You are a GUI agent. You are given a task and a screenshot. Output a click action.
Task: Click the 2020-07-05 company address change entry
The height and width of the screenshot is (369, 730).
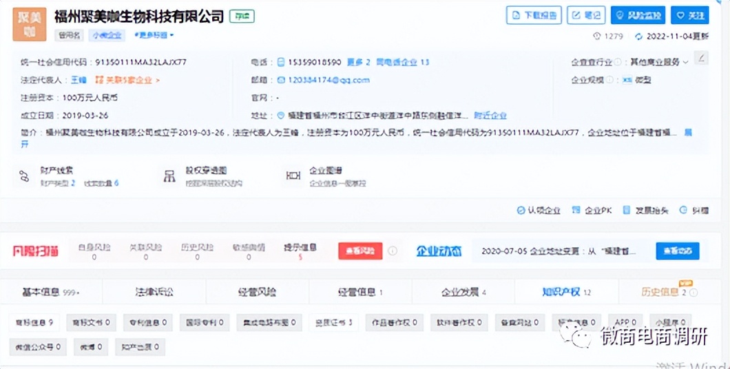point(559,251)
